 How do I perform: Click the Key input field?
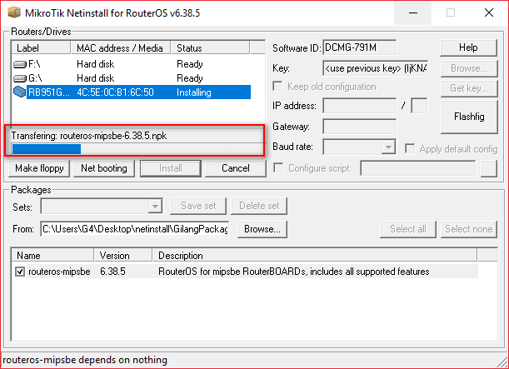[x=376, y=68]
